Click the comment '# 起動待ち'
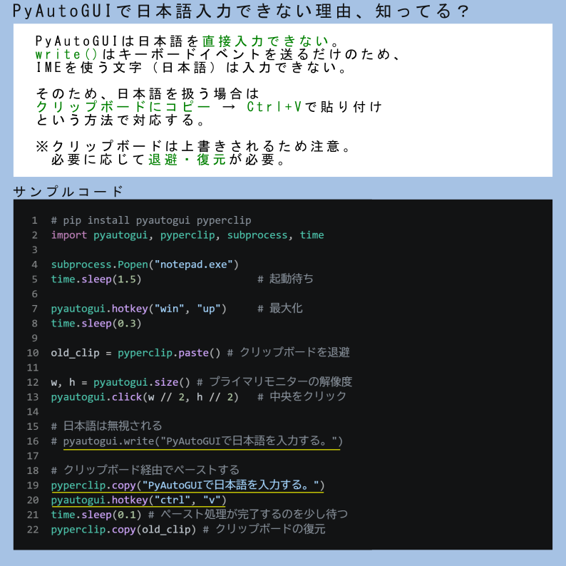The image size is (566, 566). pos(285,279)
